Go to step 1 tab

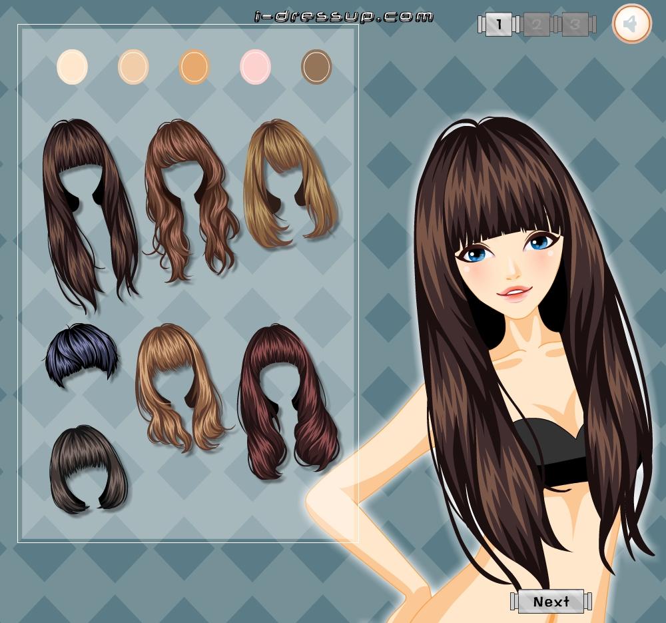pos(499,25)
